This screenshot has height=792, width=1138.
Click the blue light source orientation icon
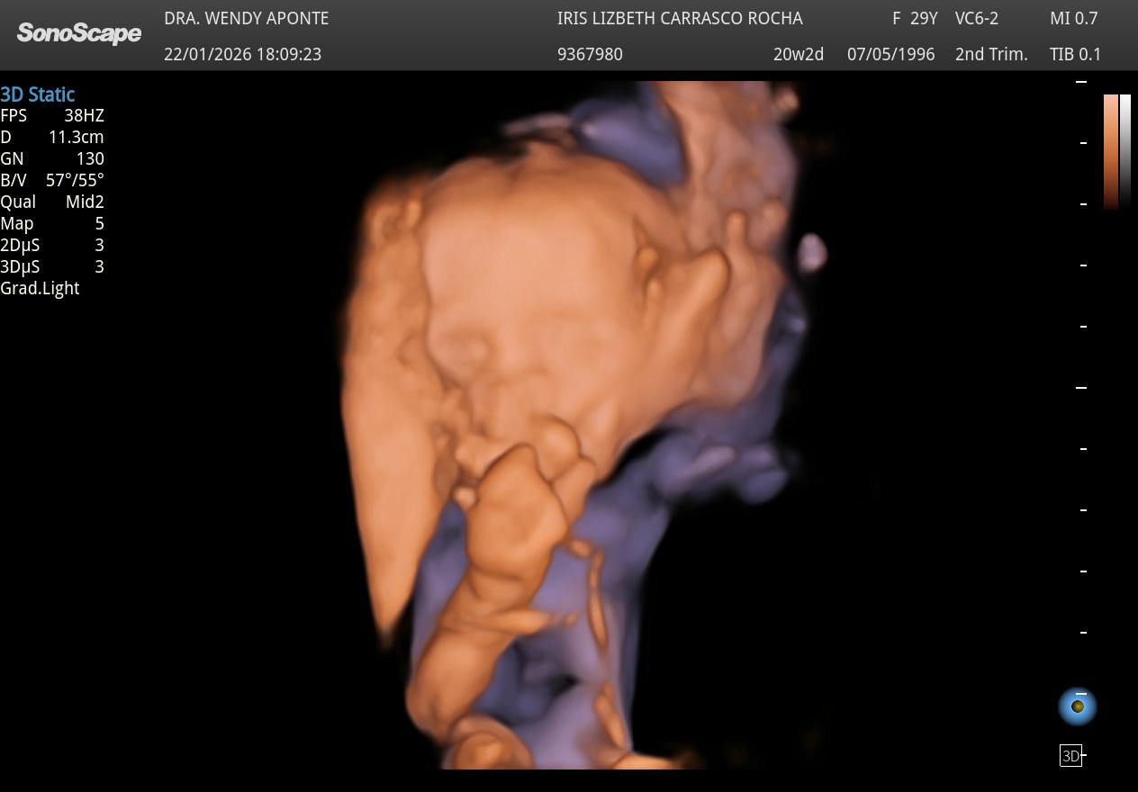pos(1078,706)
